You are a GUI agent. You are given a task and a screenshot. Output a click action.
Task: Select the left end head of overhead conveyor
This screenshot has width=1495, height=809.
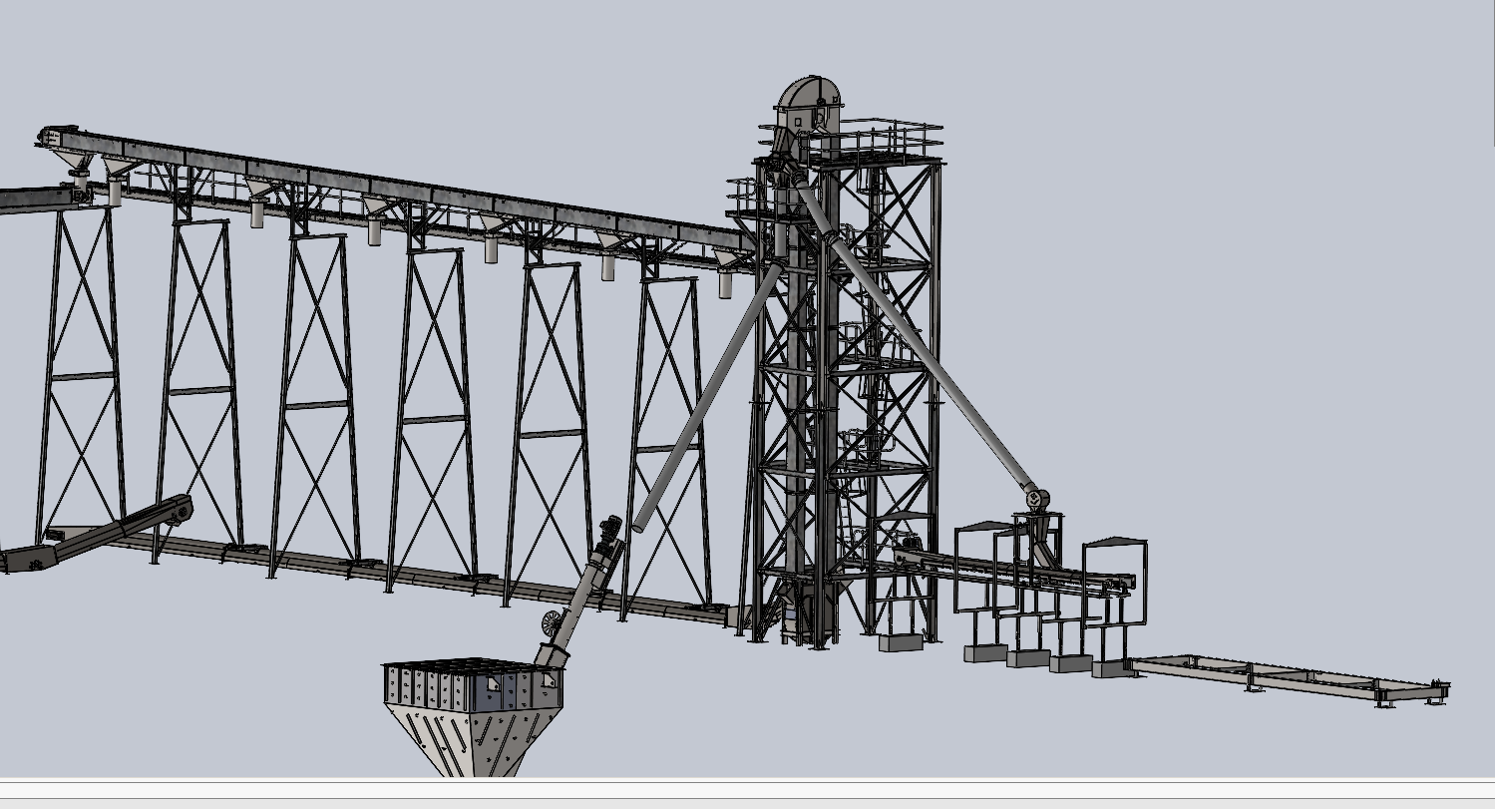coord(58,139)
